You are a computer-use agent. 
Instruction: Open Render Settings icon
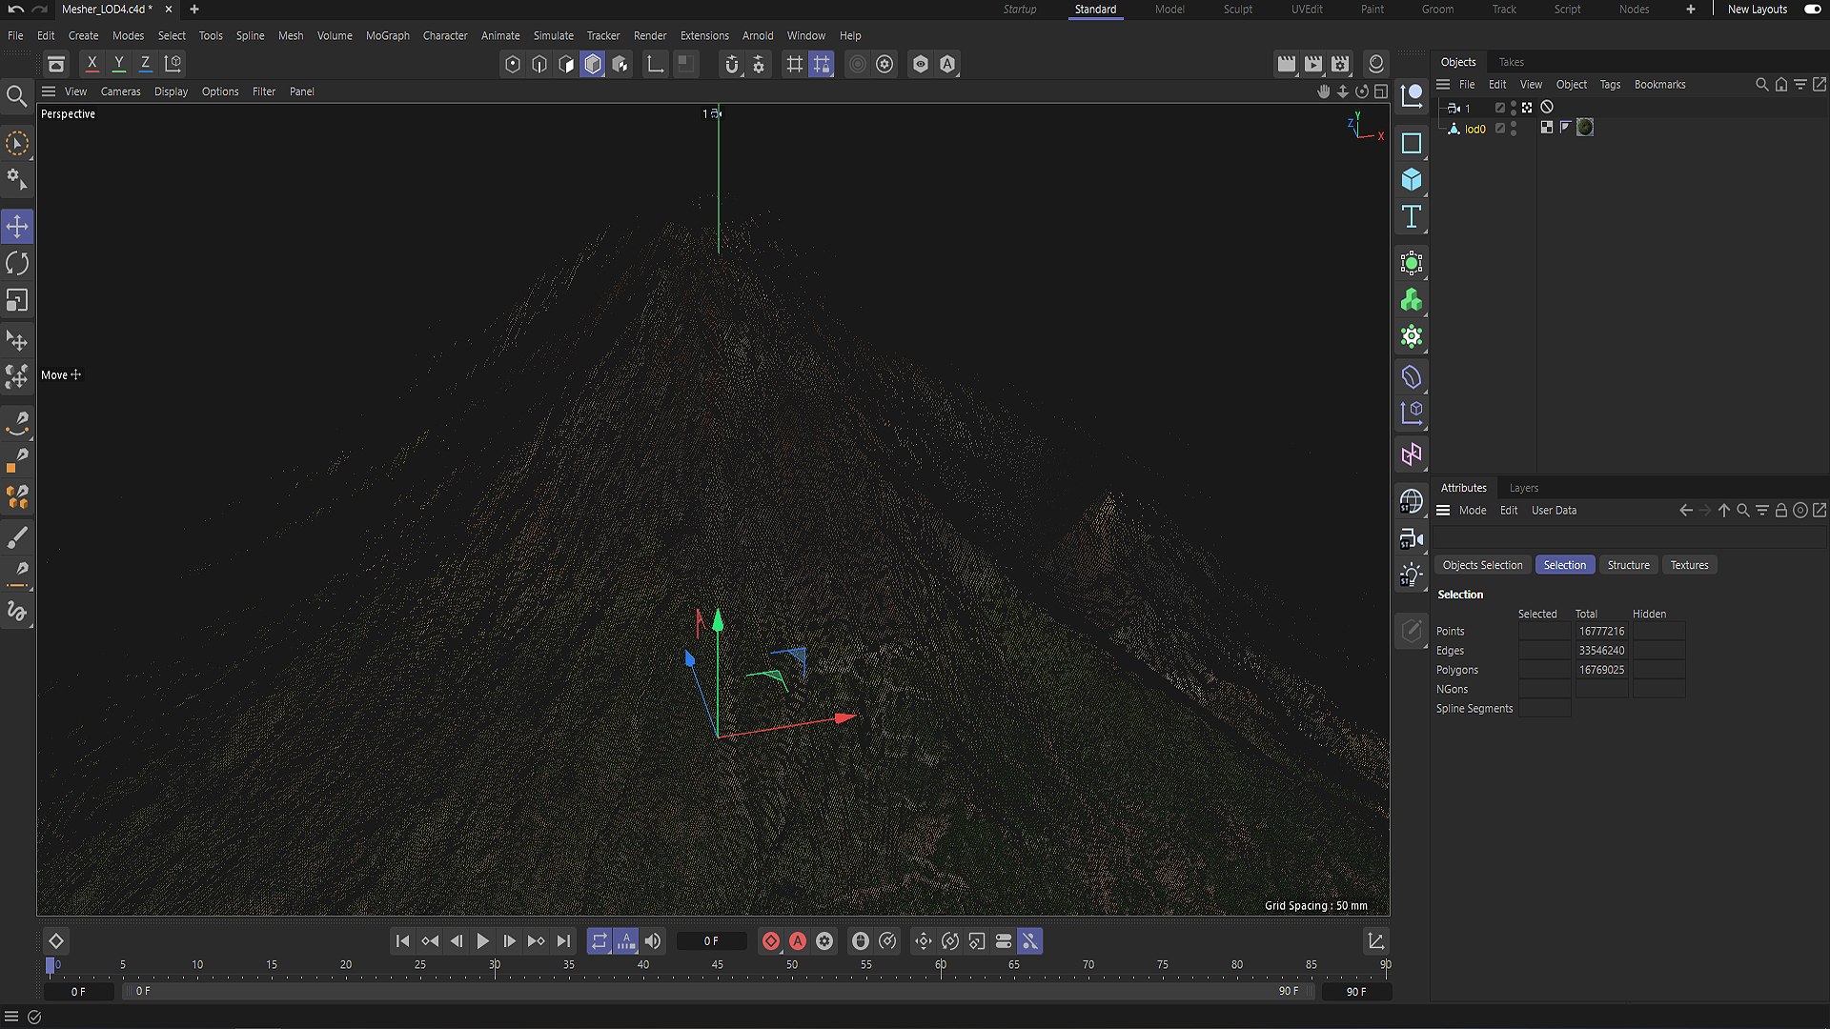tap(1340, 64)
